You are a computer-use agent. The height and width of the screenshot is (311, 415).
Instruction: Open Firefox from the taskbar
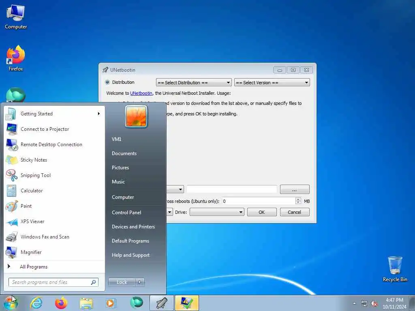click(61, 303)
